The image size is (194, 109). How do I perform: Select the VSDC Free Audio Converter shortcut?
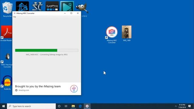point(6,60)
